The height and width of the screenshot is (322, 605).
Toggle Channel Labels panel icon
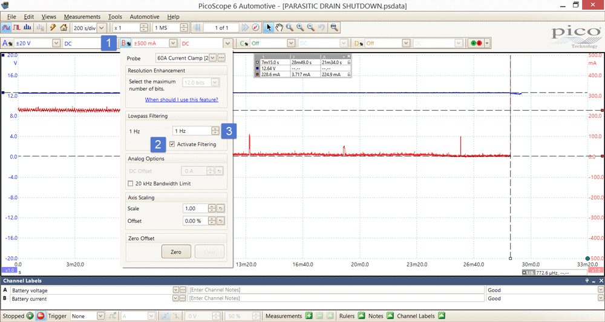coord(442,316)
